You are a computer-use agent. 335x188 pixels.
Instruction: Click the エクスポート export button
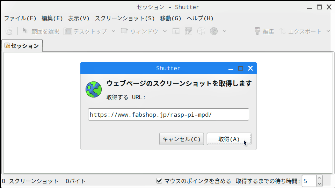click(300, 31)
